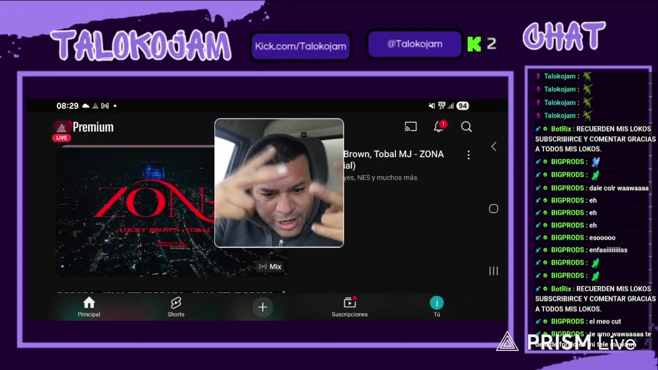Tap the muted sound status icon
This screenshot has height=370, width=658.
pos(432,106)
